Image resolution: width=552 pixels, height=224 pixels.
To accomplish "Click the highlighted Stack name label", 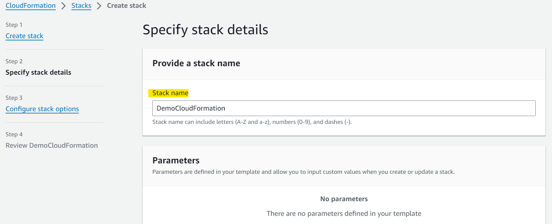I will click(170, 93).
